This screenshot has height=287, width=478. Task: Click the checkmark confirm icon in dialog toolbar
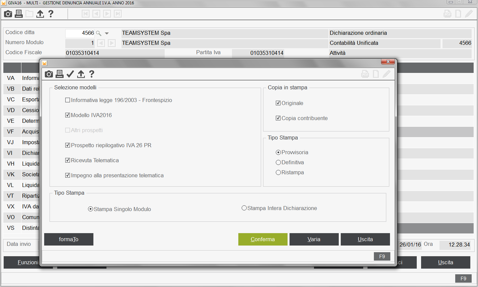click(x=70, y=74)
